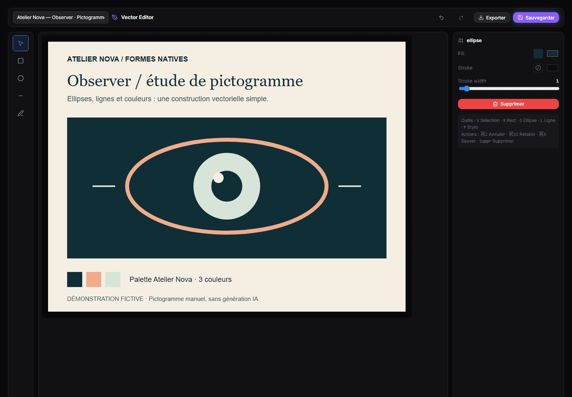Click the pale green palette square
This screenshot has width=572, height=397.
113,279
